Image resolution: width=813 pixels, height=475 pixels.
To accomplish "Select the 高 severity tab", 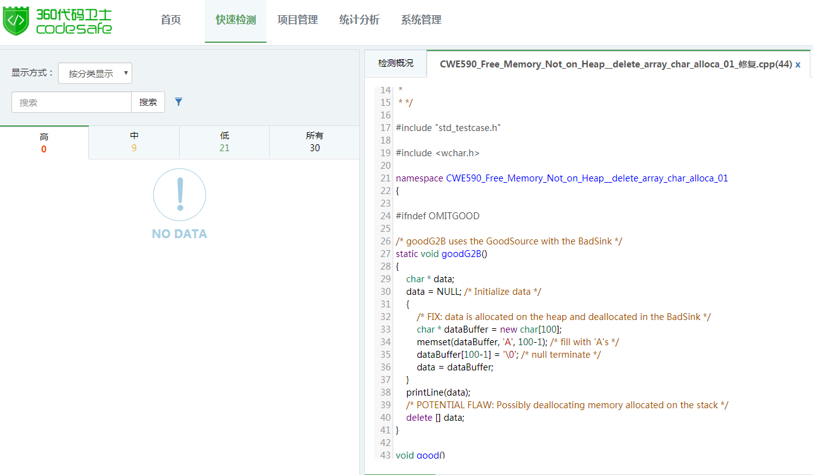I will pos(44,142).
